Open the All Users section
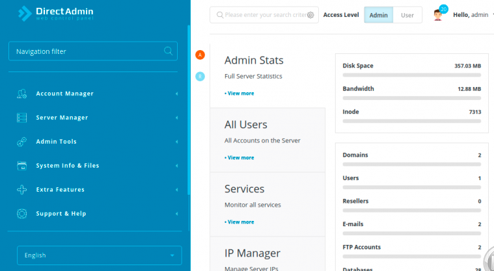Image resolution: width=494 pixels, height=271 pixels. coord(245,125)
